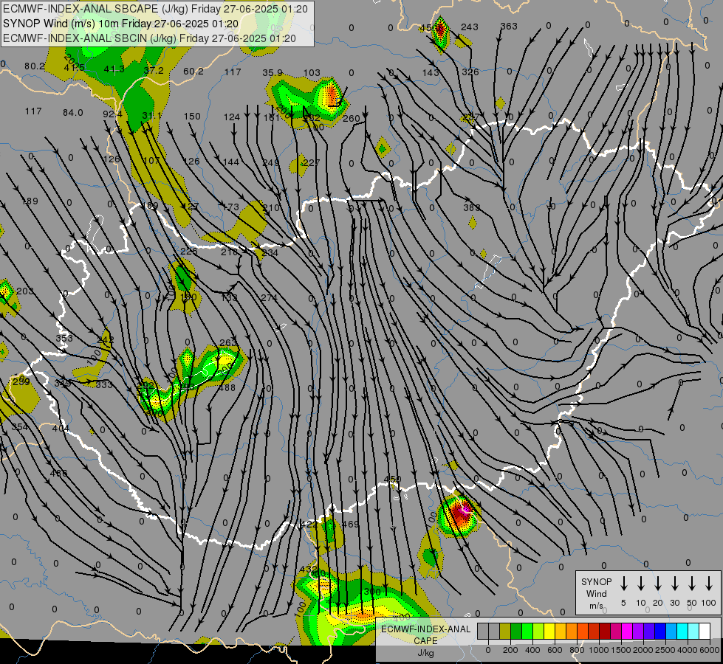Click the map value 80.2
Screen dimensions: 723x664
pyautogui.click(x=35, y=66)
